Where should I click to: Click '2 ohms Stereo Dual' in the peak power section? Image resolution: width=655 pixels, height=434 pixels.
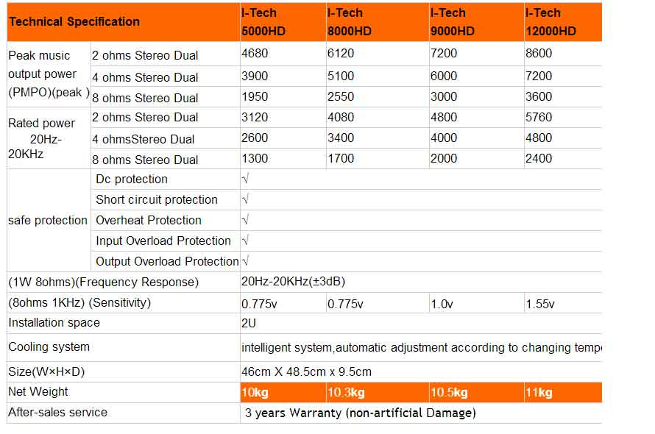click(145, 56)
